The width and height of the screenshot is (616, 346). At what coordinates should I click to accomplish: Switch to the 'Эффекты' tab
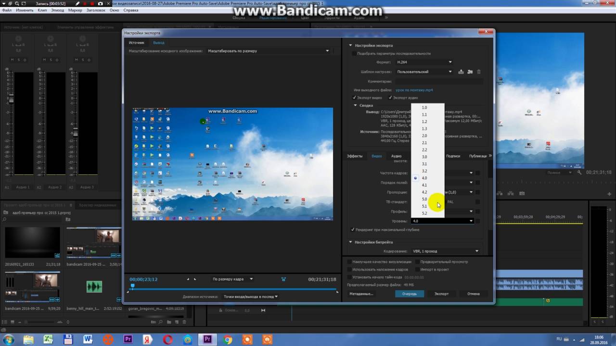[355, 156]
